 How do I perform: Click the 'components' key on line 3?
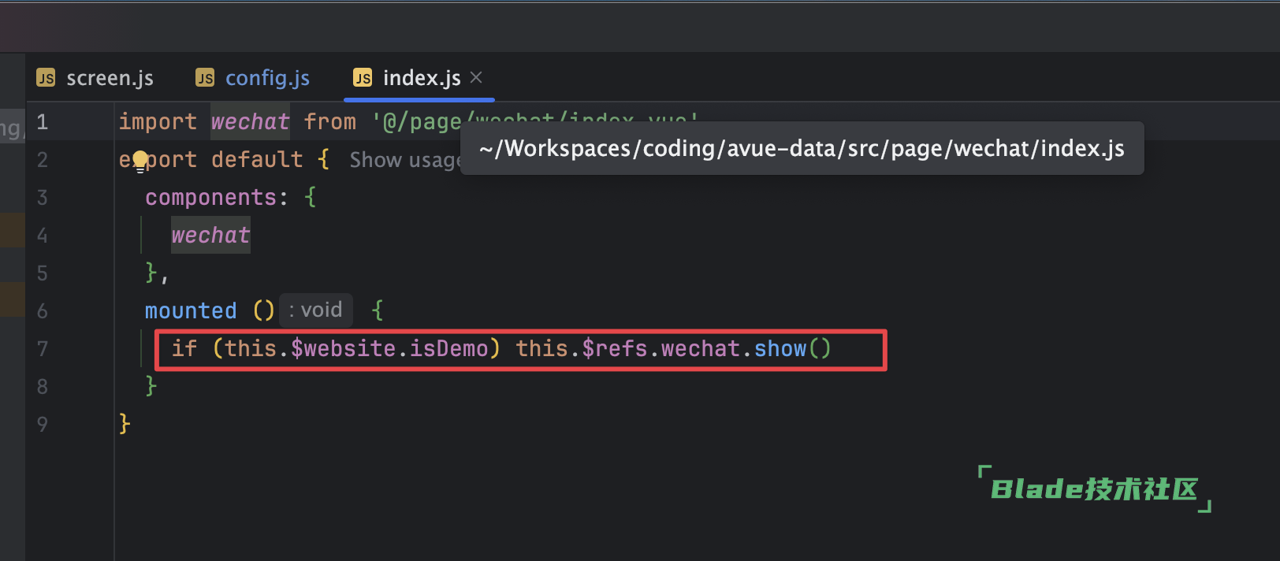(210, 197)
